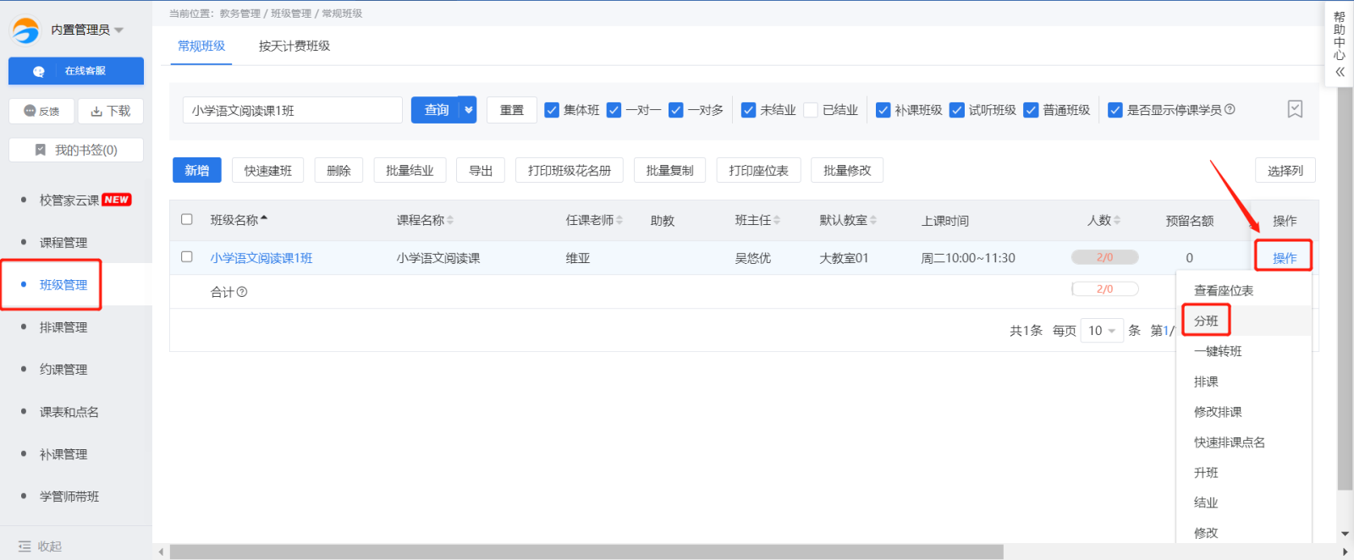The image size is (1354, 560).
Task: Click the 批量复制 button
Action: point(669,170)
